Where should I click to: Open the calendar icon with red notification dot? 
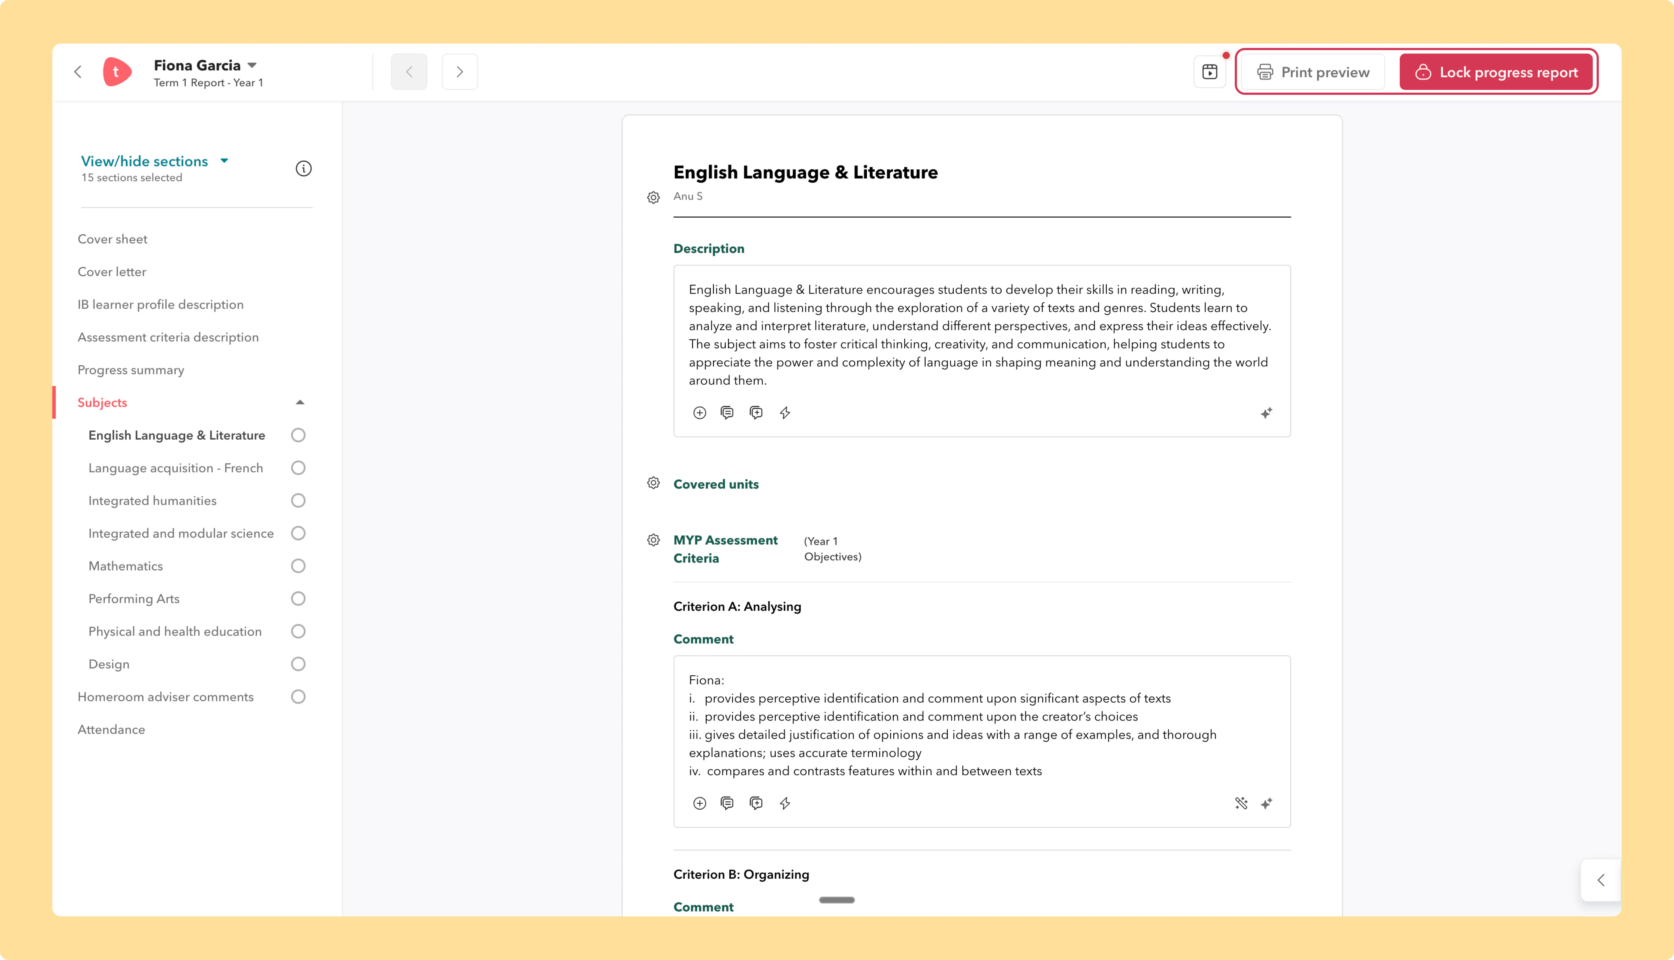[1210, 72]
